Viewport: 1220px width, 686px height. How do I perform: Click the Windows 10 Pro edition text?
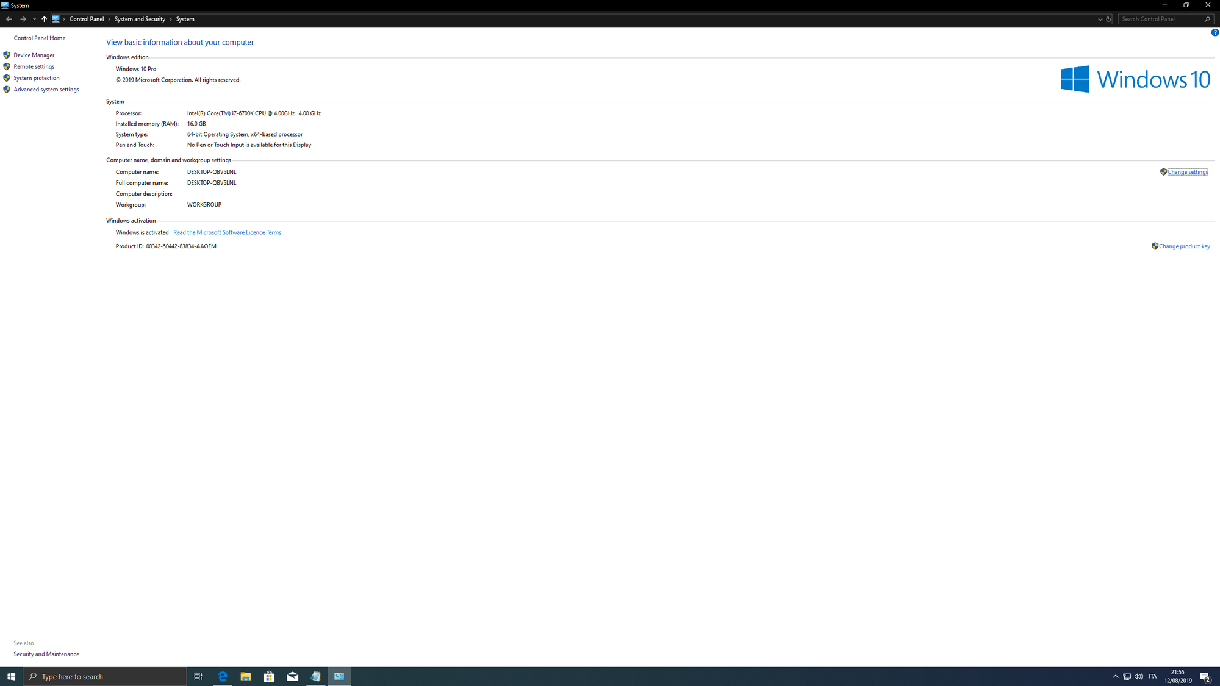(x=136, y=69)
